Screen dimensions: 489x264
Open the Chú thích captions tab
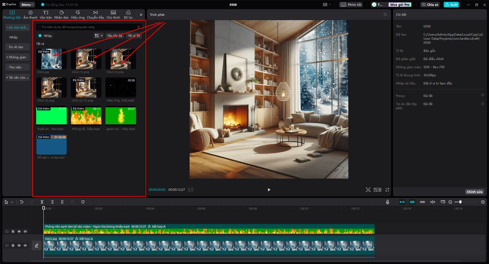pos(113,15)
